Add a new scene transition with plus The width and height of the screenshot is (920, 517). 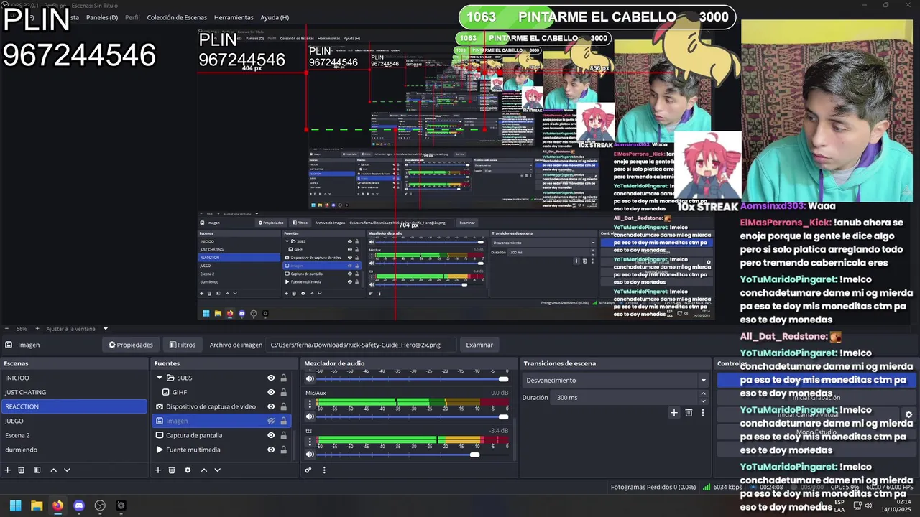[674, 413]
